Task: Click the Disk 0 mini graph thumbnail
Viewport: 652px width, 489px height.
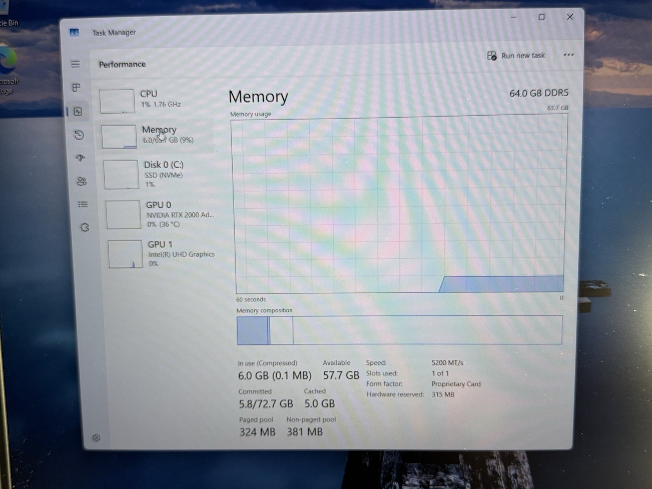Action: click(x=121, y=175)
